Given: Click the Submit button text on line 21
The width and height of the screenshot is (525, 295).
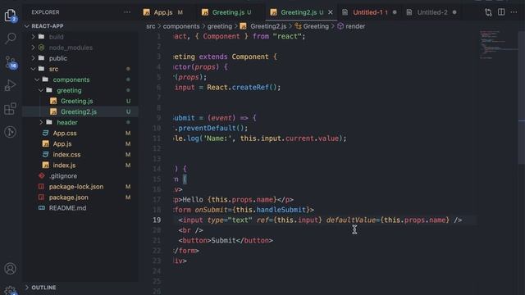Looking at the screenshot, I should (x=223, y=240).
